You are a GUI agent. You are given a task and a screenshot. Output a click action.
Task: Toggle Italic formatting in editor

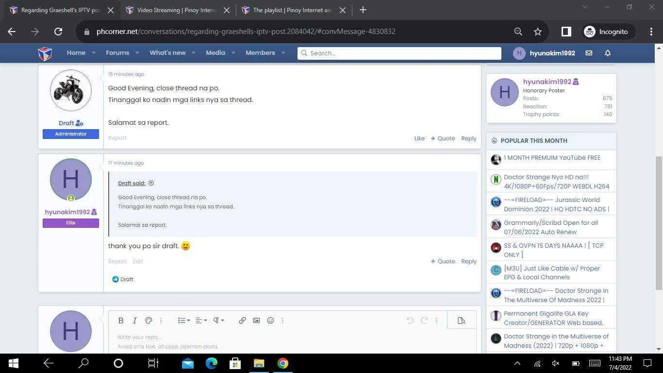click(x=135, y=321)
